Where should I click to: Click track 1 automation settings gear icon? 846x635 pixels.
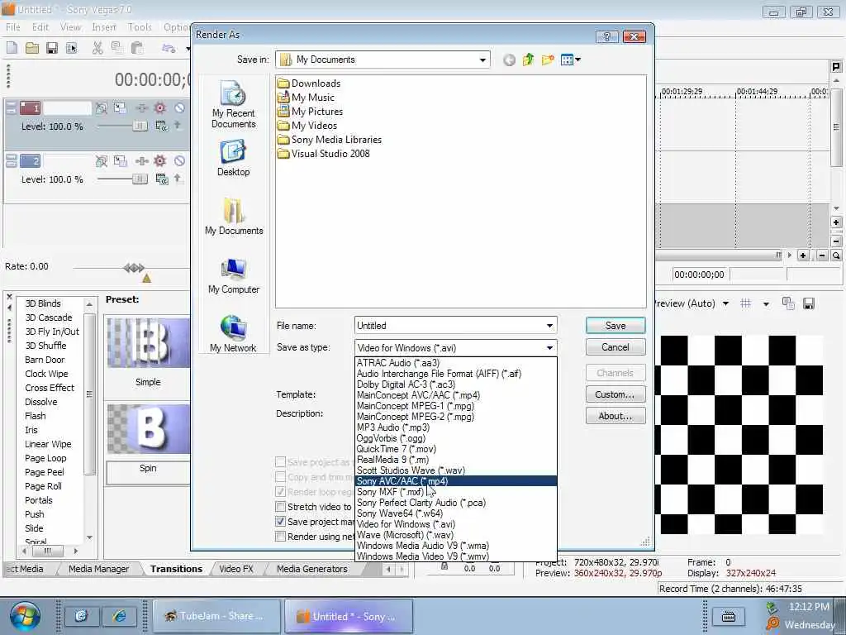point(159,108)
